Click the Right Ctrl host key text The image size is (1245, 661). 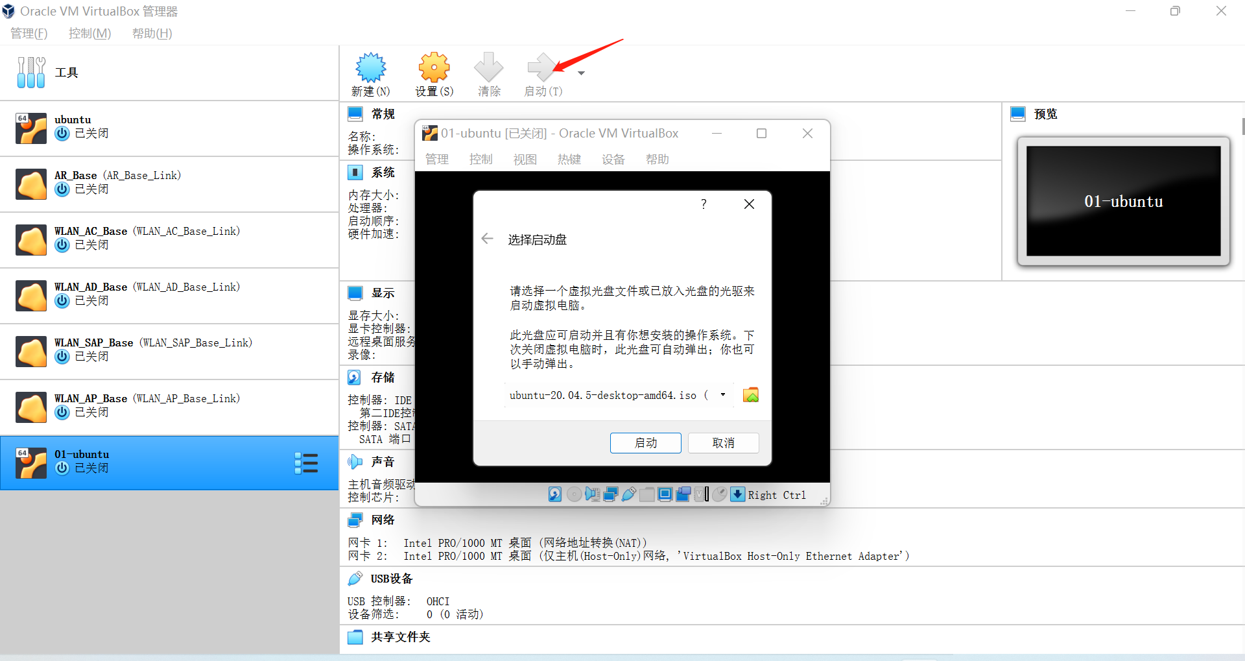tap(777, 495)
